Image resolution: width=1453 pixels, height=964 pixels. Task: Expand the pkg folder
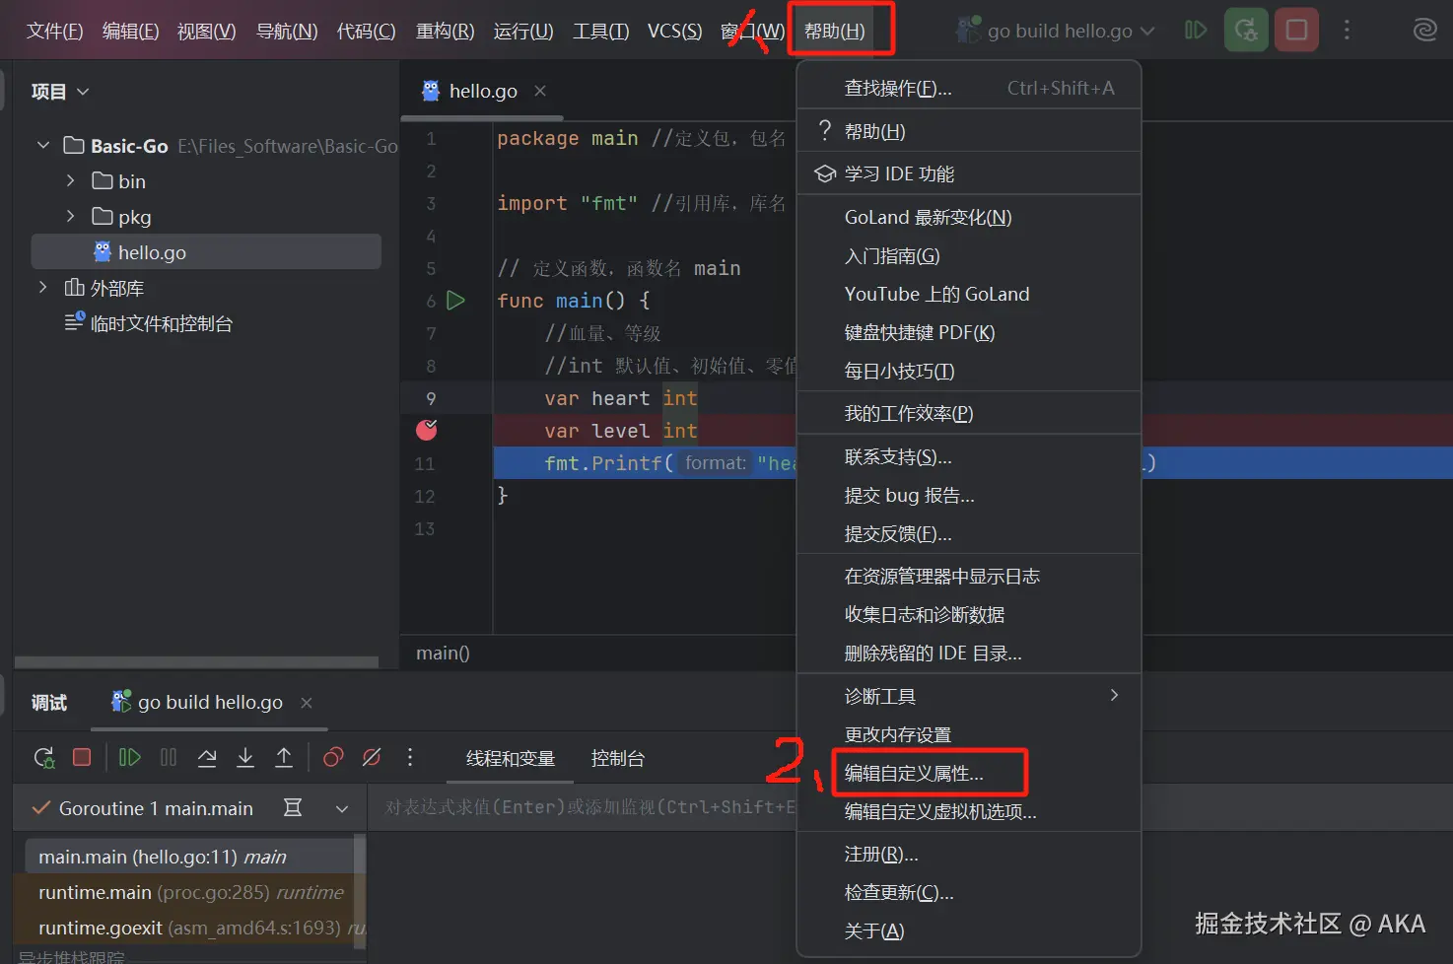70,217
